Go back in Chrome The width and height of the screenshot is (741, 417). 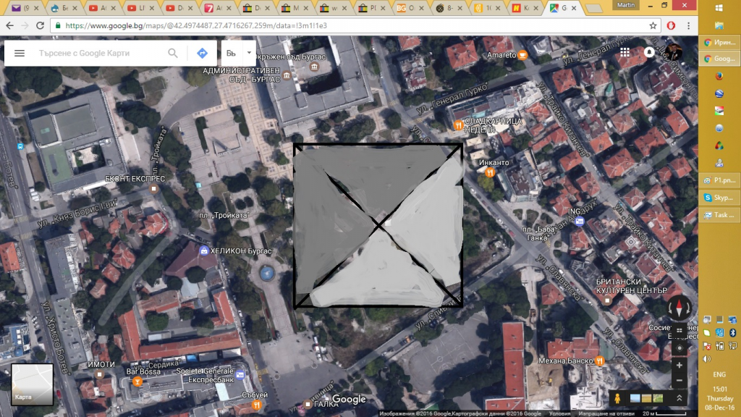[x=10, y=25]
